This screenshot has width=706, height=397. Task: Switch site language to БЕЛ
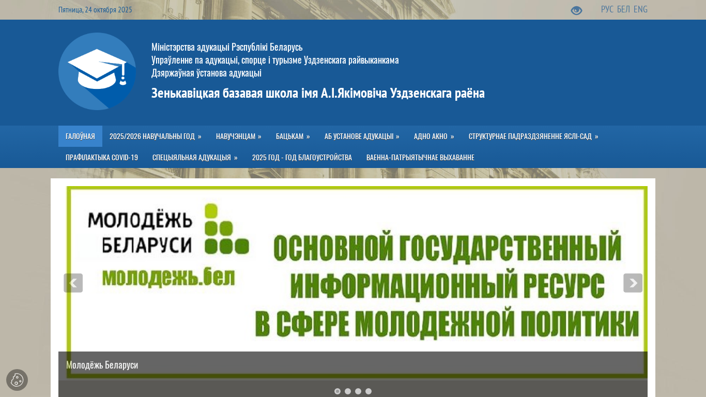pos(623,9)
